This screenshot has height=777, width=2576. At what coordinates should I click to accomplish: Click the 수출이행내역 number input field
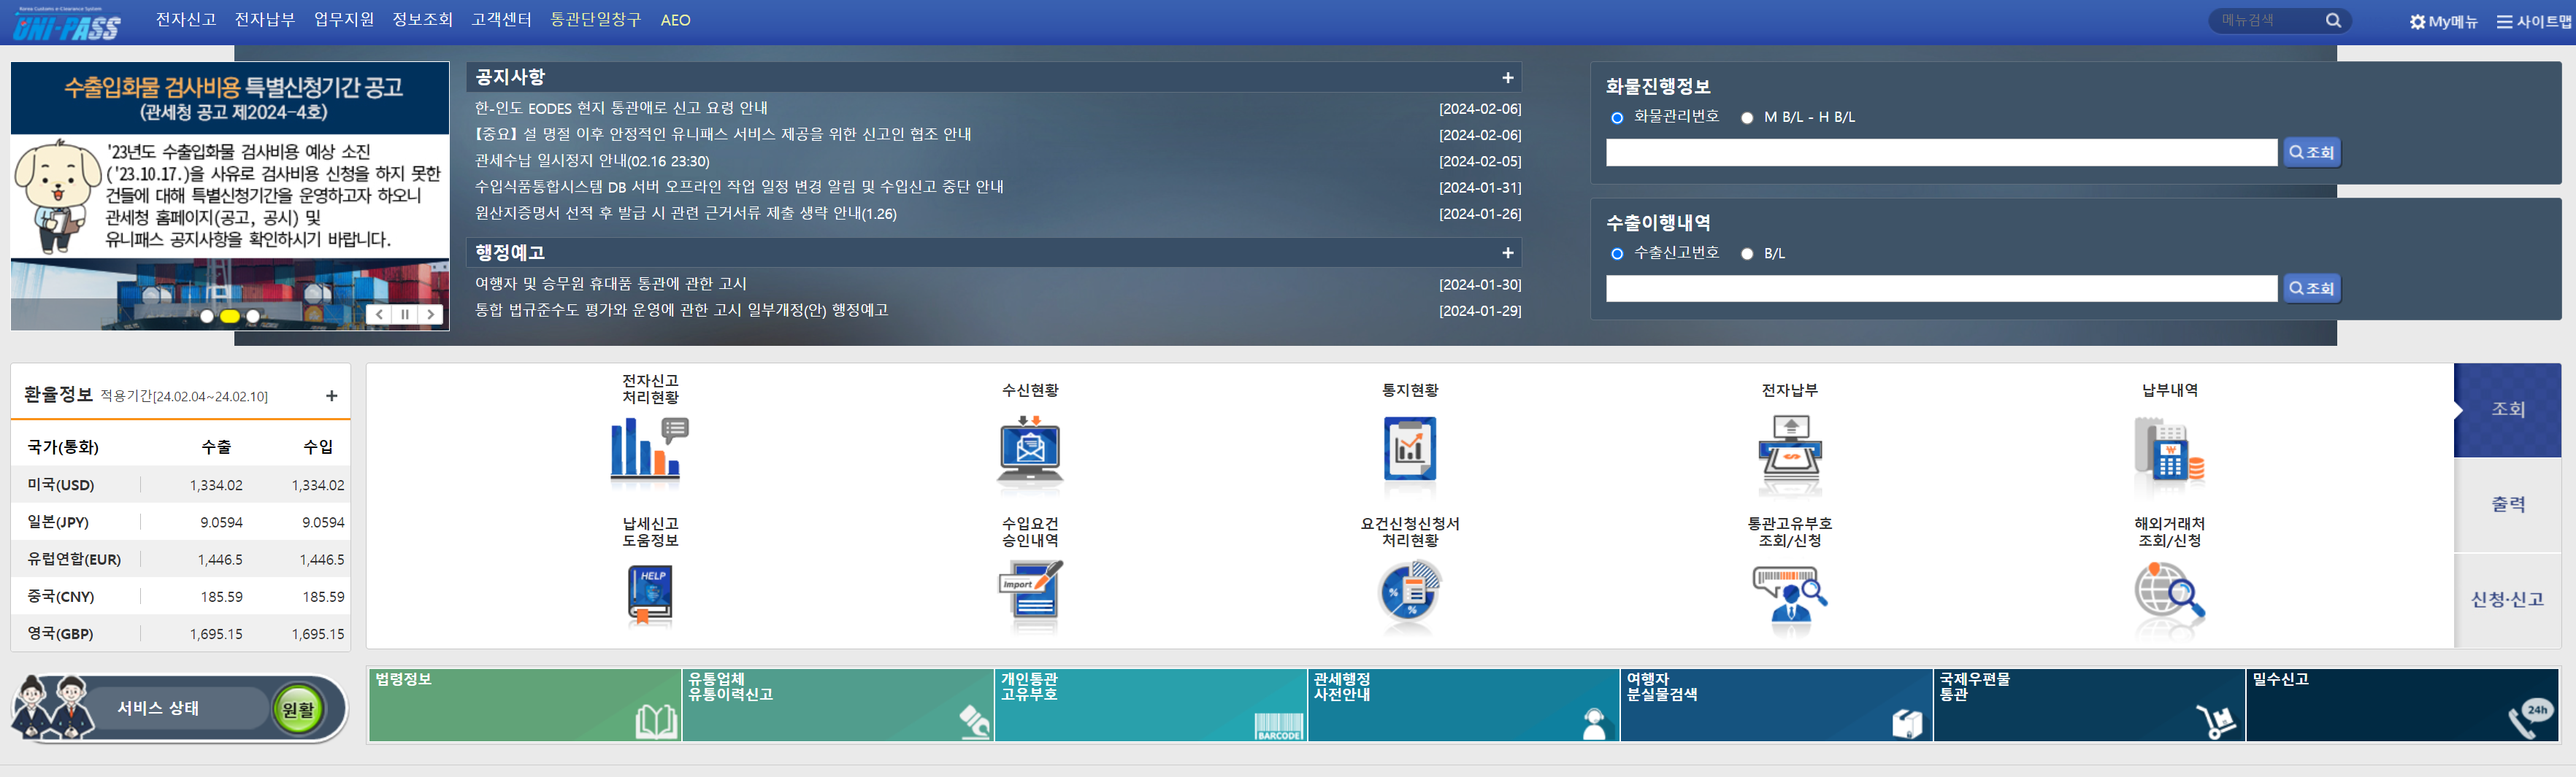(1942, 289)
